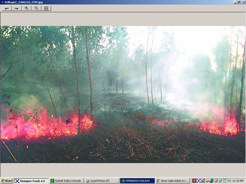
Task: Go to next image using right arrow
Action: 16,8
